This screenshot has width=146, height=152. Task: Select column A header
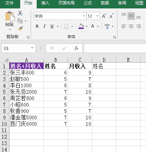27,60
